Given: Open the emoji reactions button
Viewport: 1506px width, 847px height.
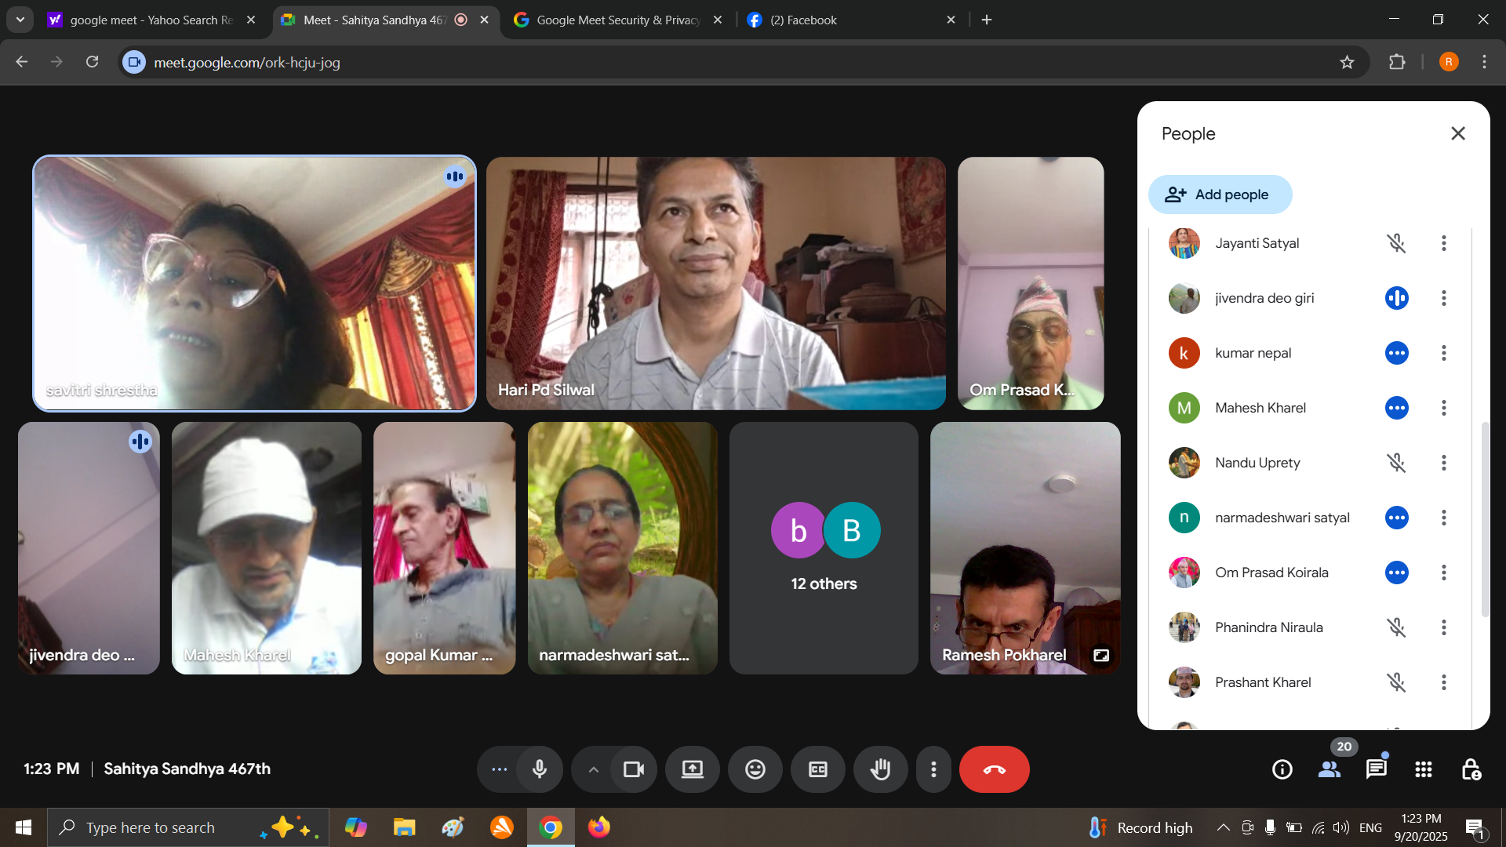Looking at the screenshot, I should click(755, 769).
